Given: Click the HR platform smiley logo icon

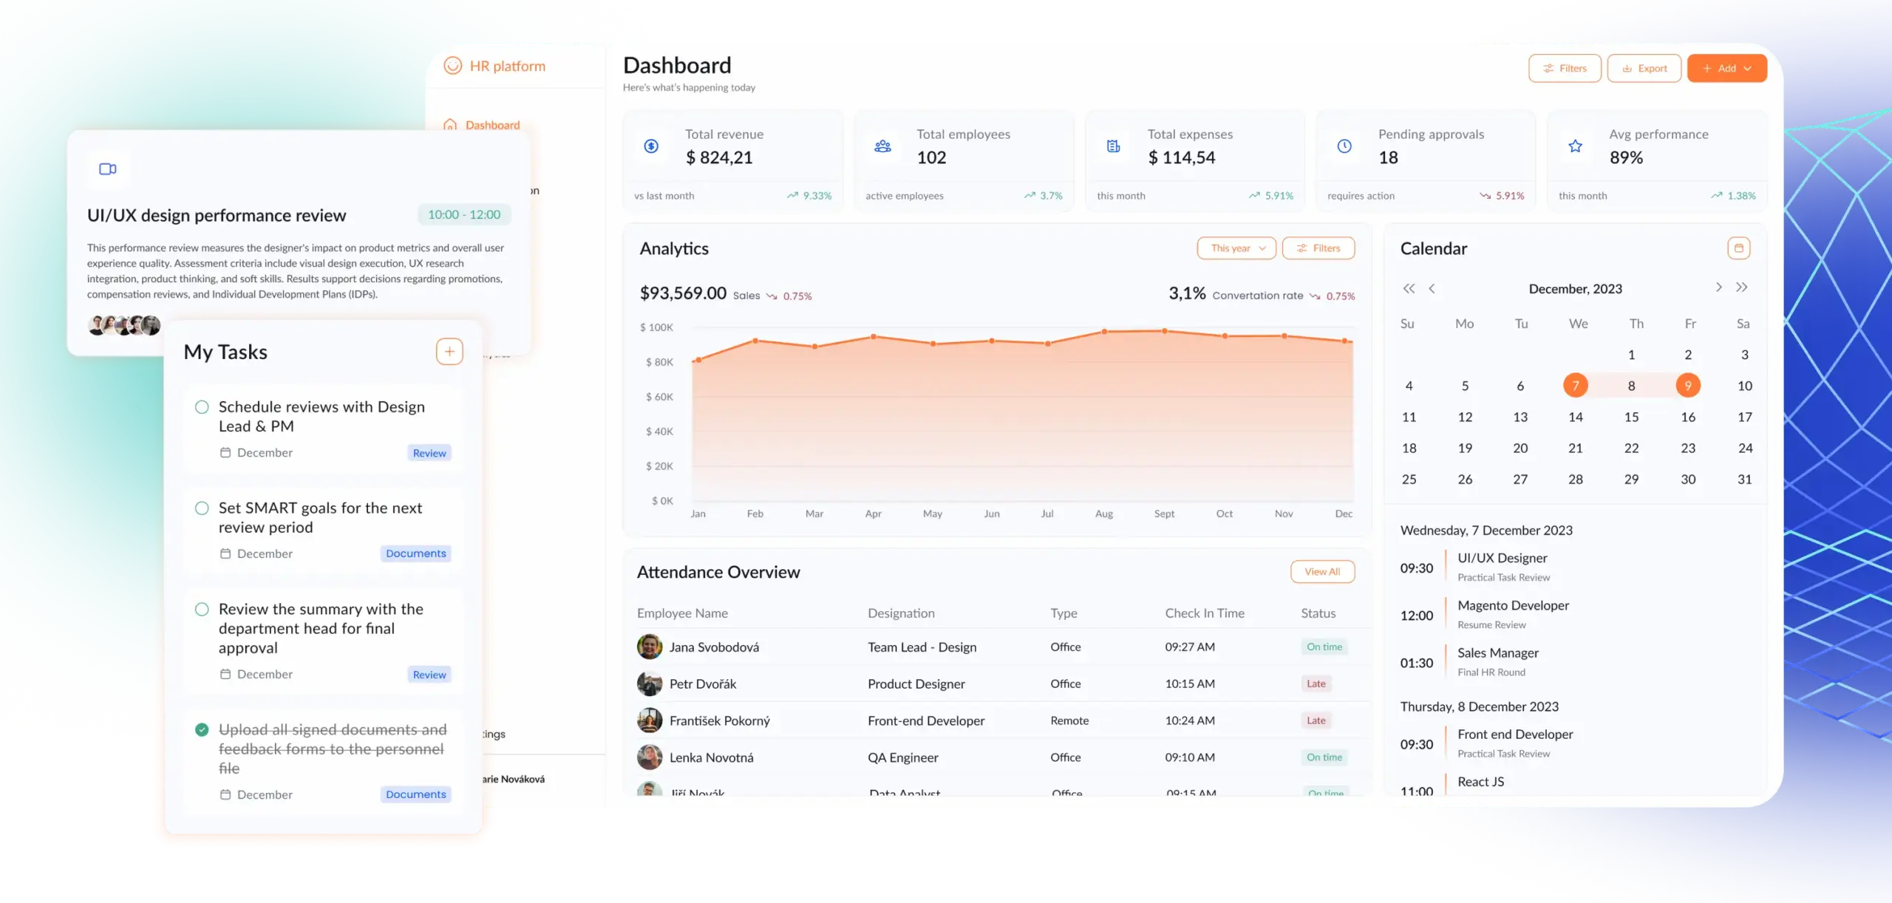Looking at the screenshot, I should click(454, 66).
